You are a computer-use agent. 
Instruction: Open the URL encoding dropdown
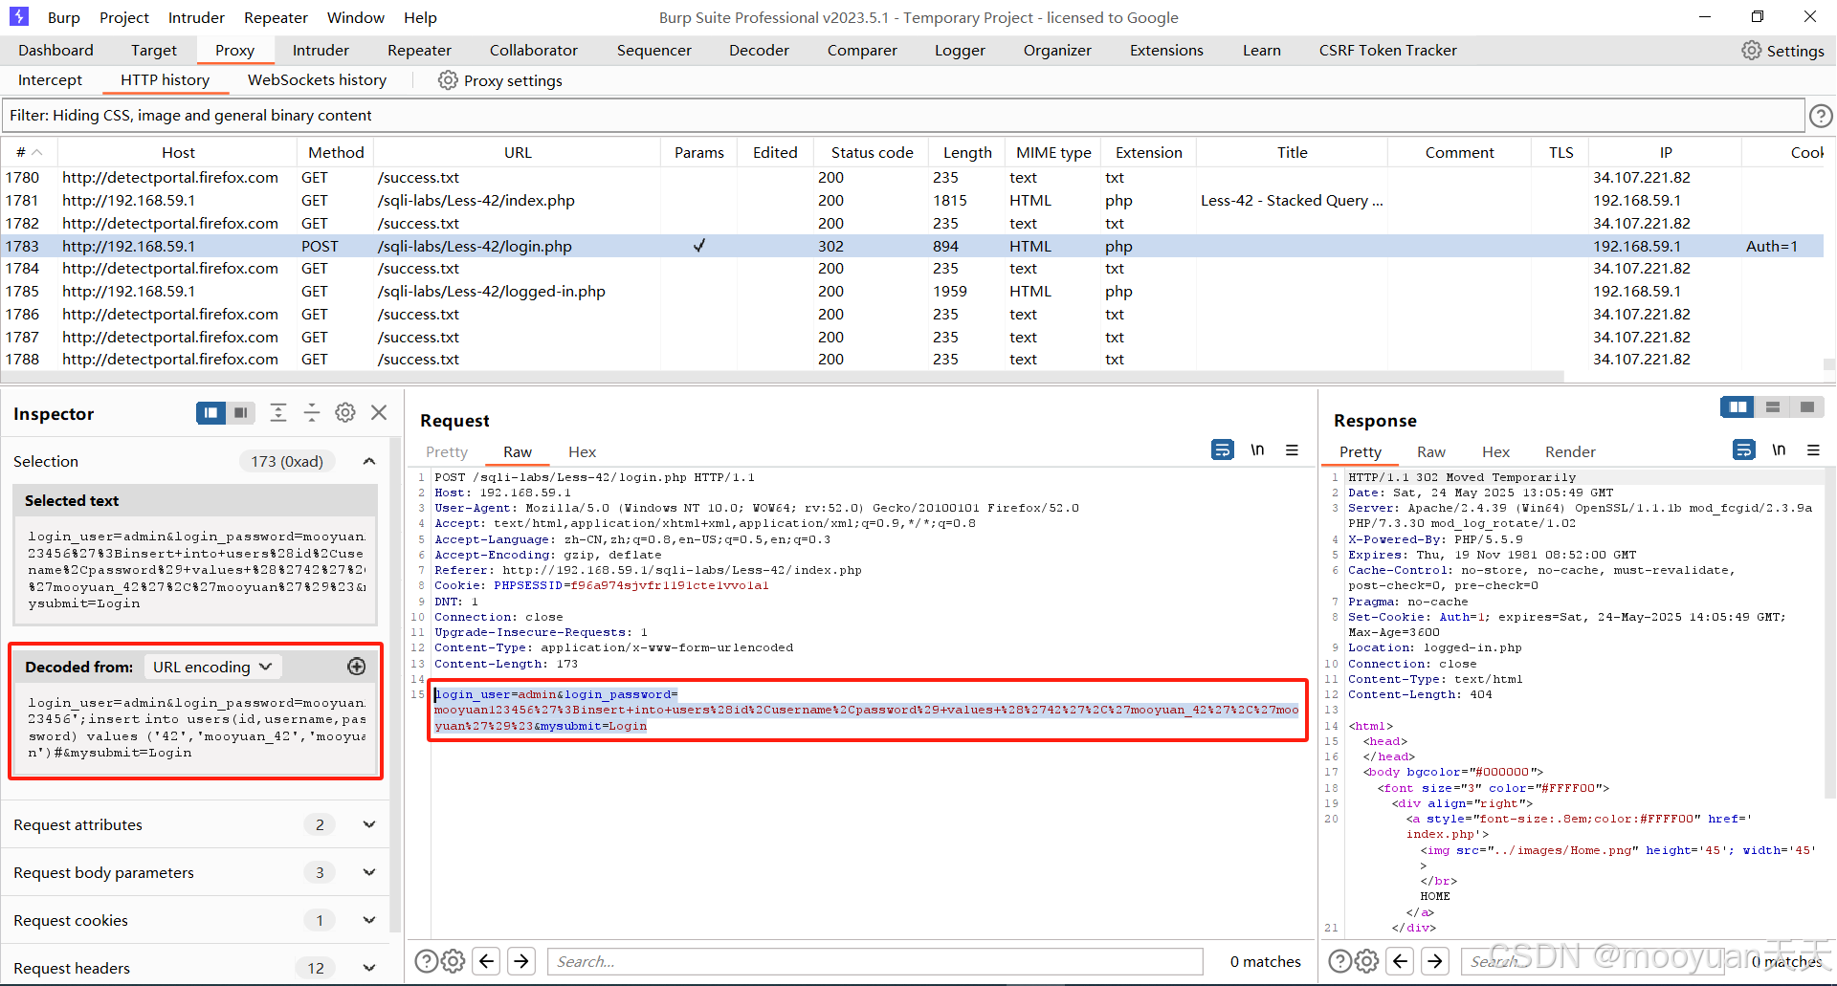pos(211,667)
